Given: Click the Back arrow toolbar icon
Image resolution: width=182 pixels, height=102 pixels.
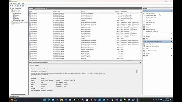Looking at the screenshot, I should click(x=11, y=6).
